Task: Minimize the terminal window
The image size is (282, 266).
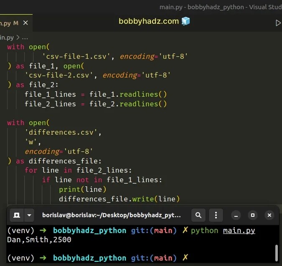Action: [236, 215]
